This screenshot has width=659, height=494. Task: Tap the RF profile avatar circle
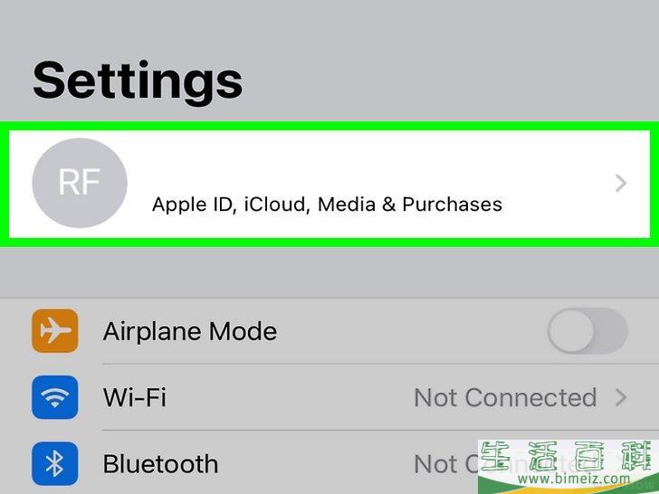[80, 183]
